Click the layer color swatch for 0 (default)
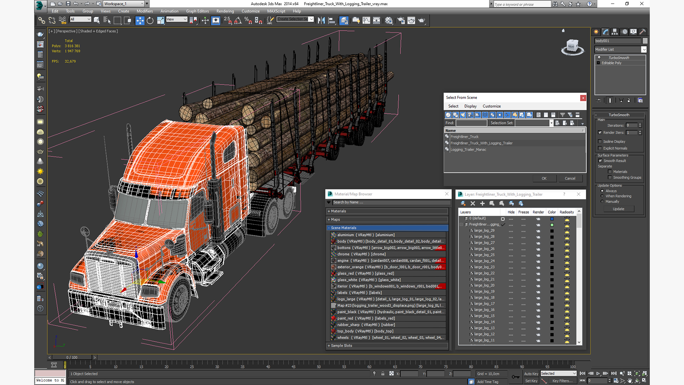Viewport: 684px width, 385px height. click(x=552, y=219)
